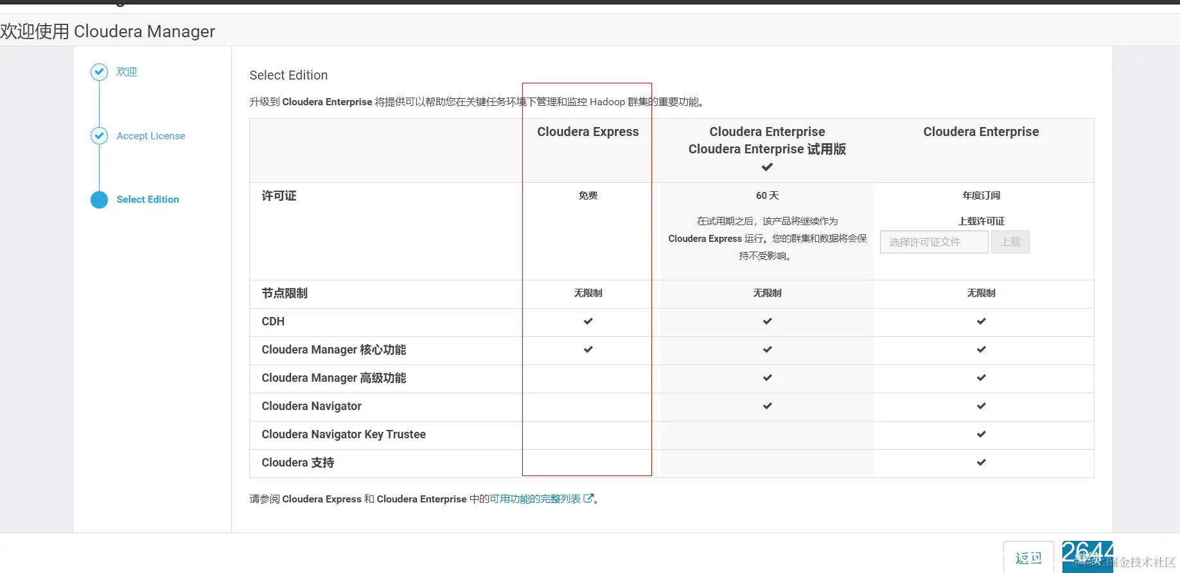
Task: Click the 免费 license cell
Action: (588, 195)
